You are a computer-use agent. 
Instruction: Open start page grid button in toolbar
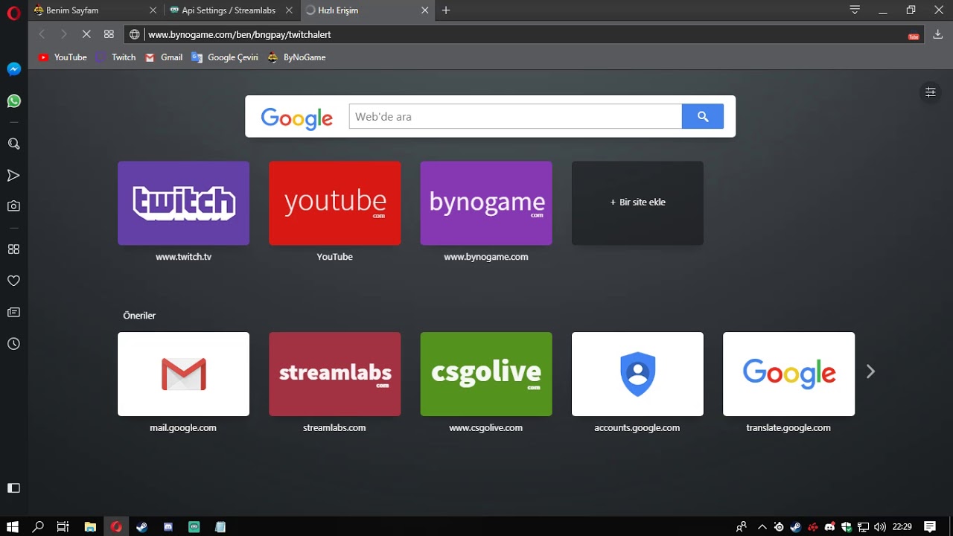109,34
